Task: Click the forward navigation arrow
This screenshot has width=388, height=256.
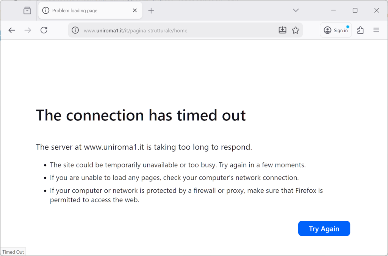Action: click(x=28, y=30)
